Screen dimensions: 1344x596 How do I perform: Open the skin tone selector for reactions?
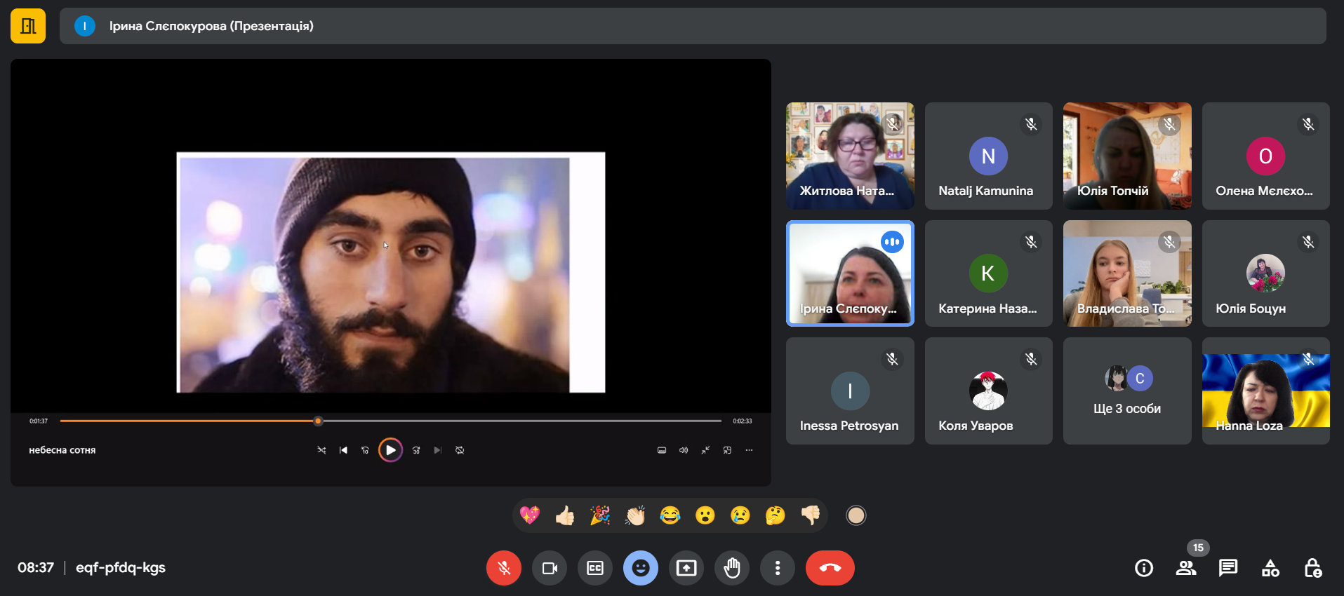pos(856,516)
